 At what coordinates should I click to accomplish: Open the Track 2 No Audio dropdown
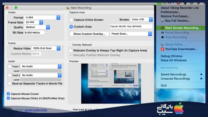click(x=41, y=75)
